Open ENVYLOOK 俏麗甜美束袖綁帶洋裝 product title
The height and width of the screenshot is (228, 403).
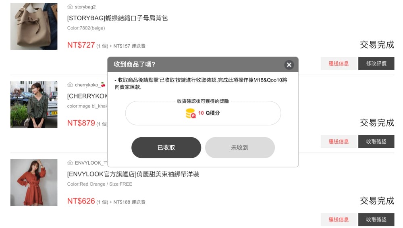pyautogui.click(x=133, y=174)
